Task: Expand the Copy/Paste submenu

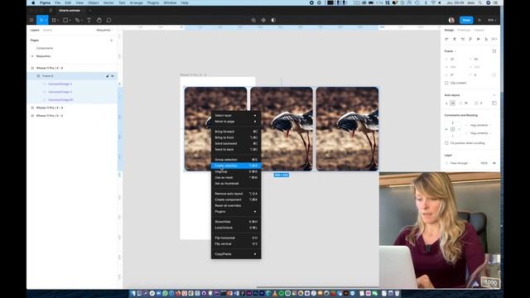Action: pyautogui.click(x=236, y=254)
